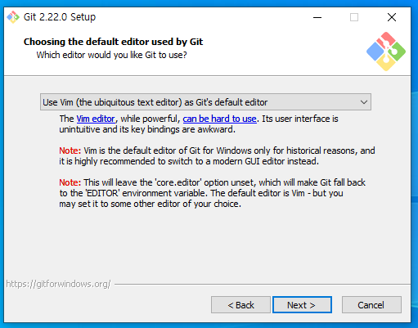418x328 pixels.
Task: Proceed with the 'Next >' button
Action: pos(302,305)
